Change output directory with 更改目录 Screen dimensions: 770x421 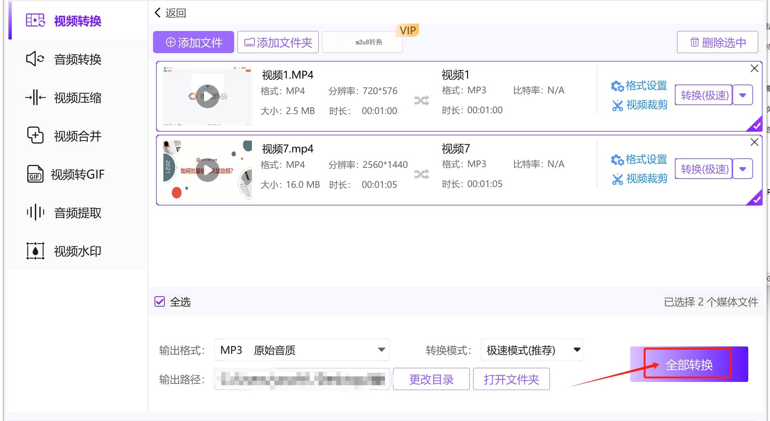click(x=431, y=379)
